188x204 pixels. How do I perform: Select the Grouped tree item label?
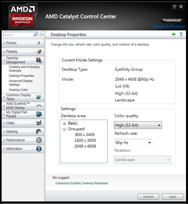[76, 129]
